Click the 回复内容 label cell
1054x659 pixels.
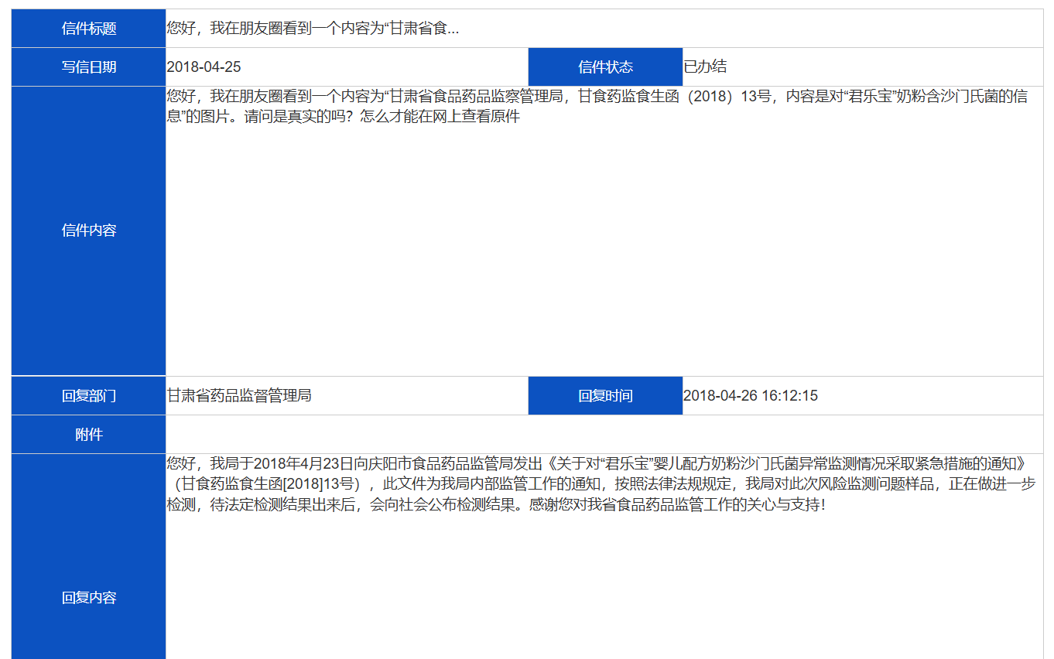[x=87, y=597]
